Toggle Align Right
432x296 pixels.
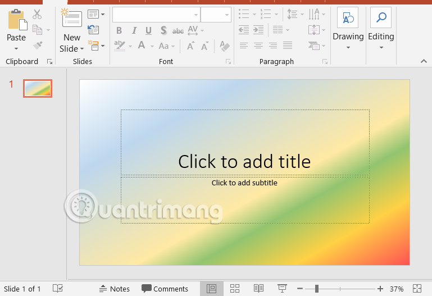273,45
